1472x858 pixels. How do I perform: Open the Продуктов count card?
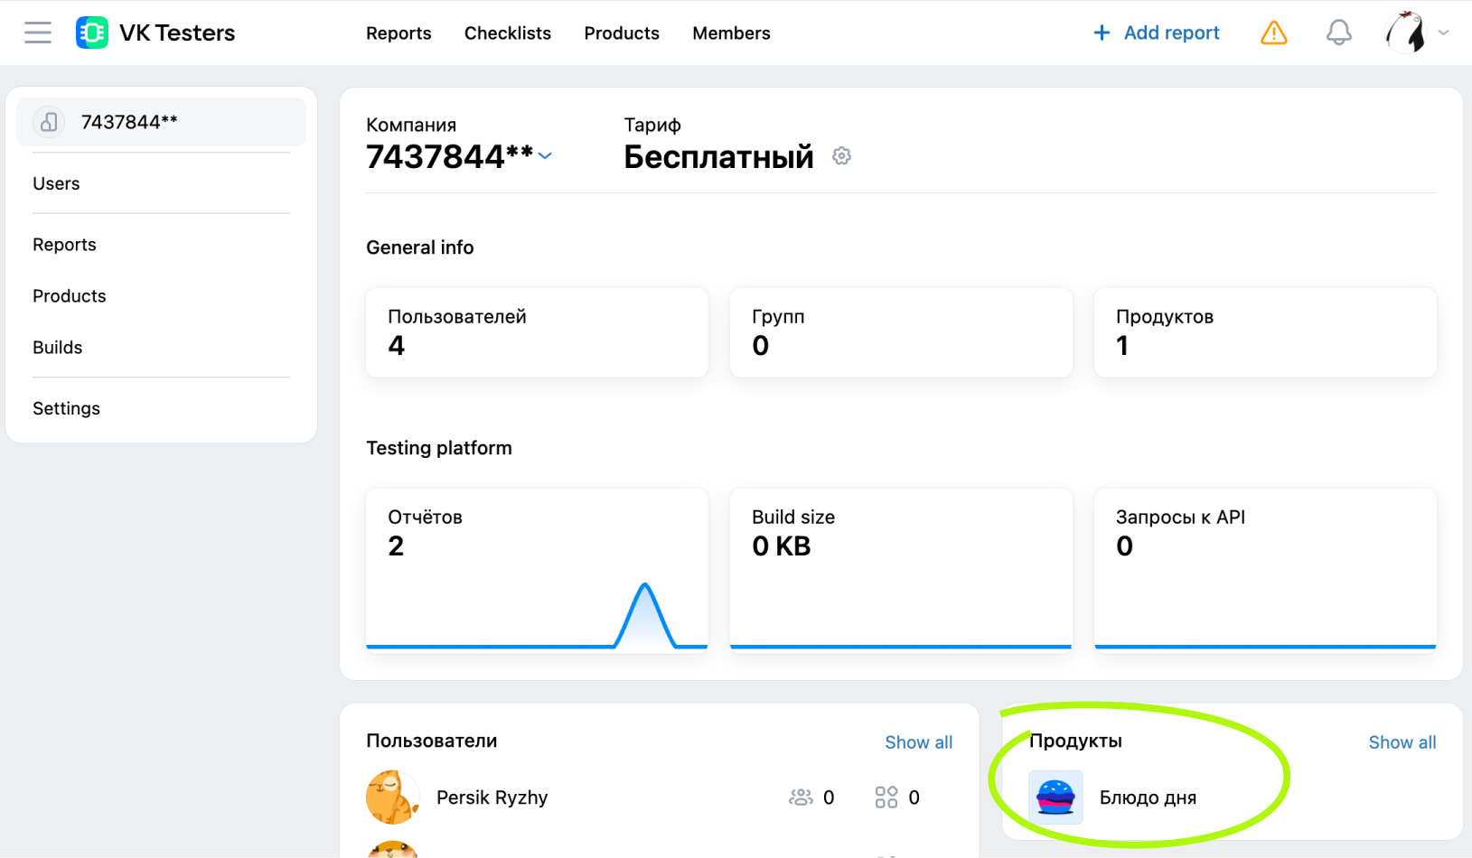click(1265, 332)
